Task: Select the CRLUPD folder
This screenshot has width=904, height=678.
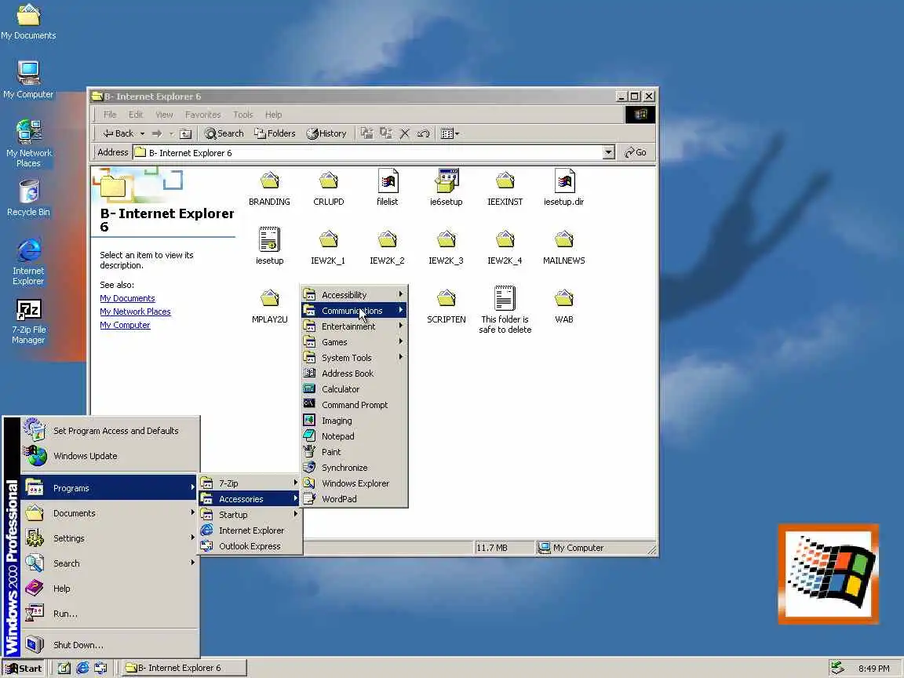Action: (x=328, y=181)
